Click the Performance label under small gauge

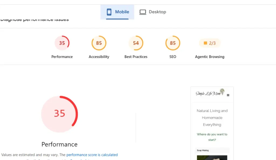tap(62, 57)
